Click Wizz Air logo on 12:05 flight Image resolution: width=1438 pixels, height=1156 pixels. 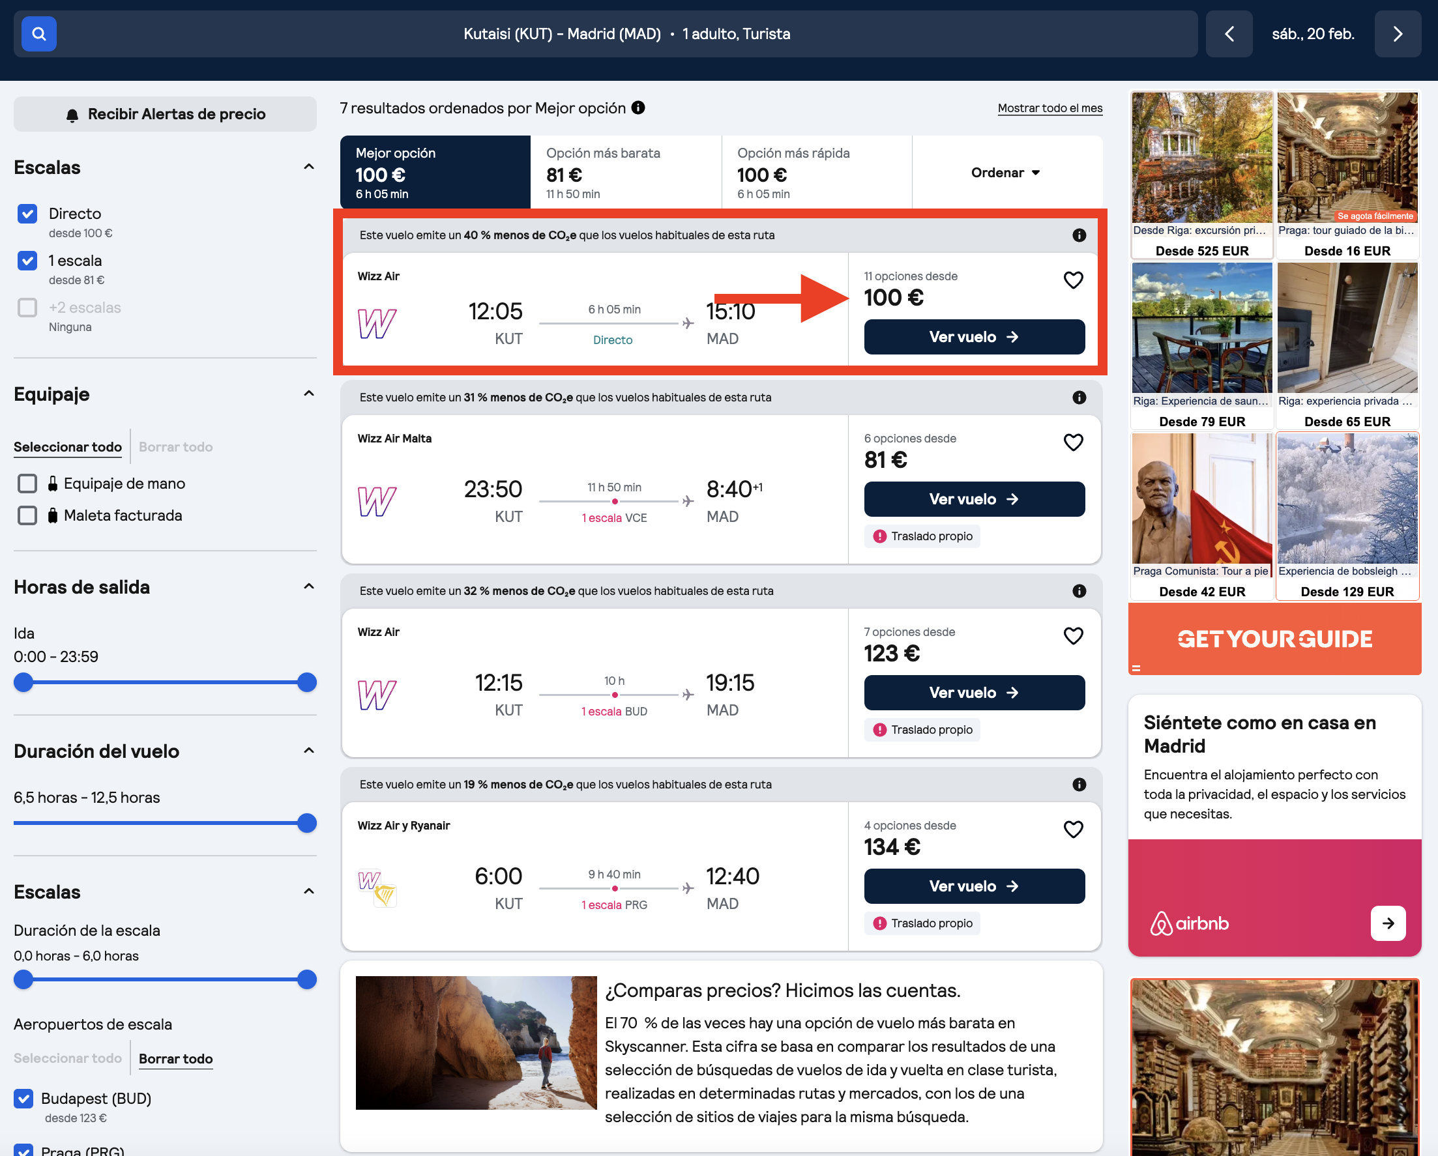377,324
